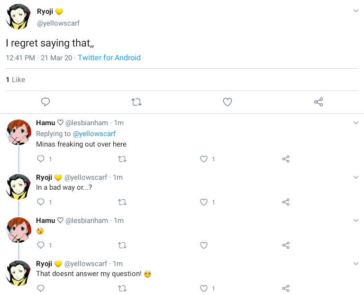Open Hamu's avatar on first reply
This screenshot has height=295, width=364.
(x=18, y=132)
